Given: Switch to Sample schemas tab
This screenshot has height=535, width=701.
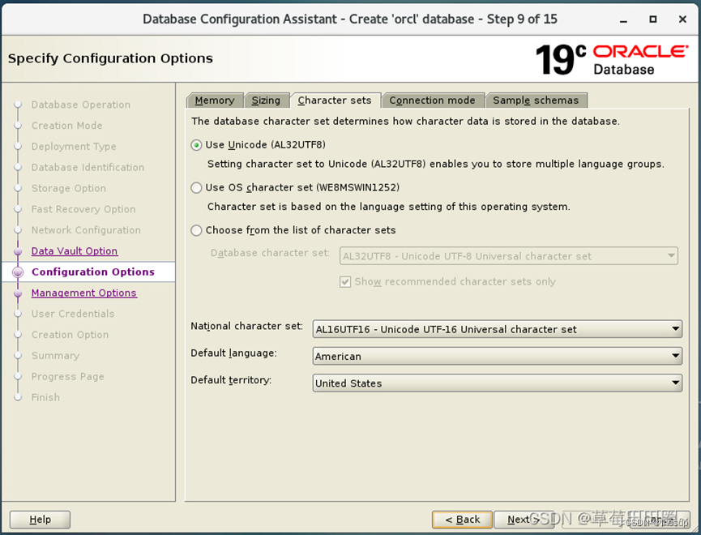Looking at the screenshot, I should pos(536,101).
